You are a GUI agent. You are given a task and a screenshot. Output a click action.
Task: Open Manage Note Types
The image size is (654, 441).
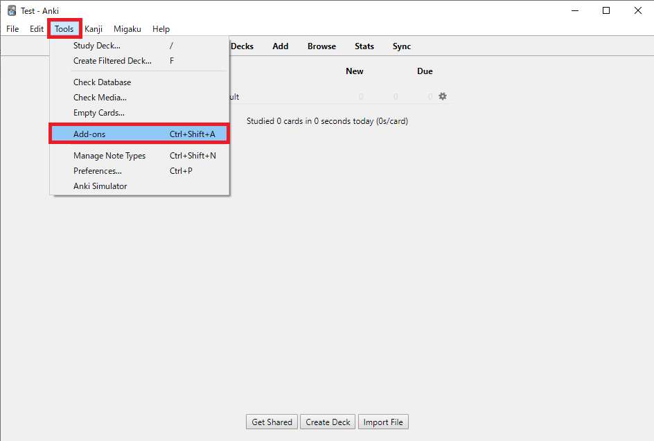pos(109,156)
